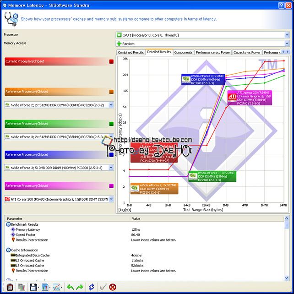This screenshot has width=294, height=294.
Task: Click the help question mark in title bar
Action: coord(281,5)
